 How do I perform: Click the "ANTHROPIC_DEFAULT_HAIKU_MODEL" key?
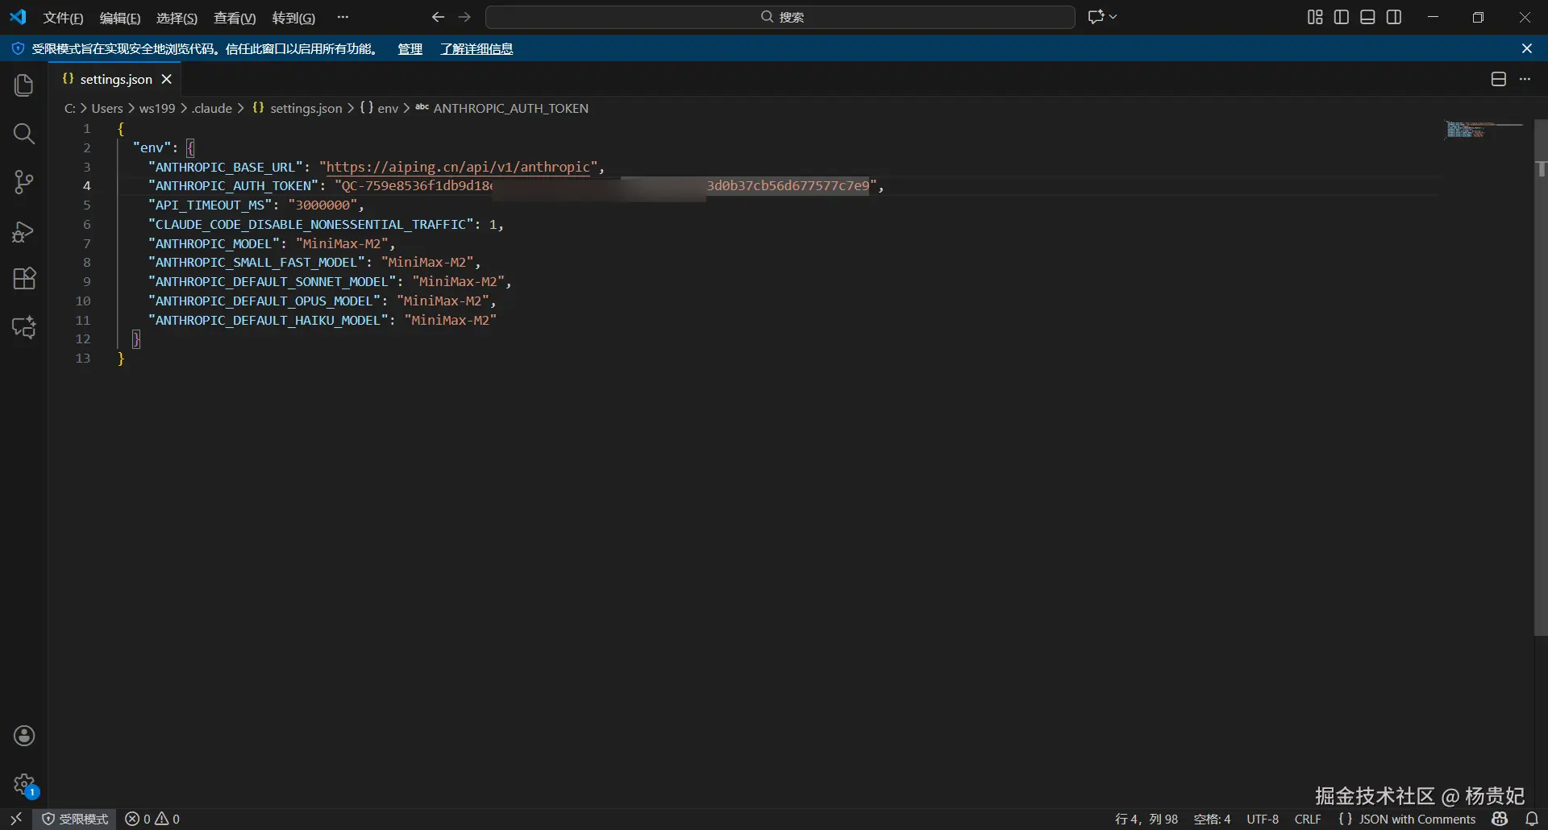tap(268, 320)
